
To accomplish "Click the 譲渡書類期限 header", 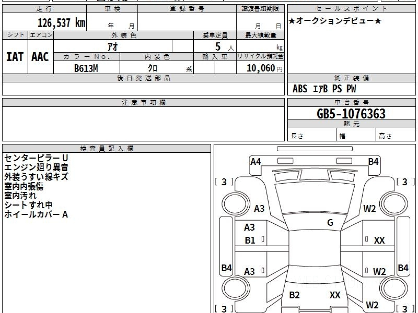I will click(x=261, y=9).
